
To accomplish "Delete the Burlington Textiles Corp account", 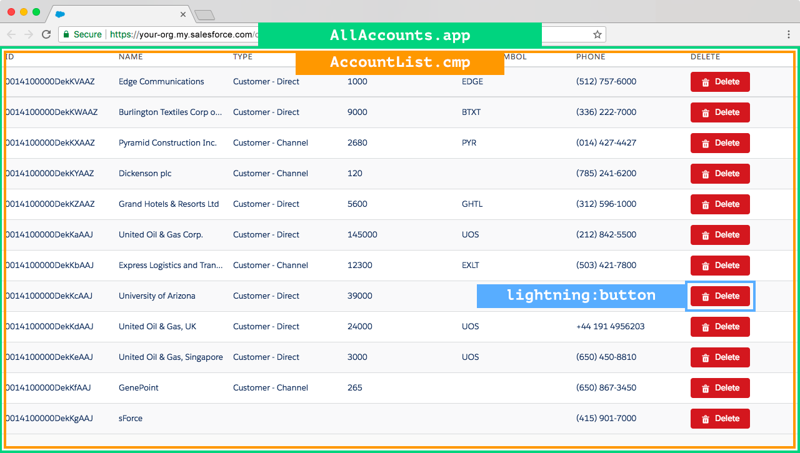I will tap(720, 112).
